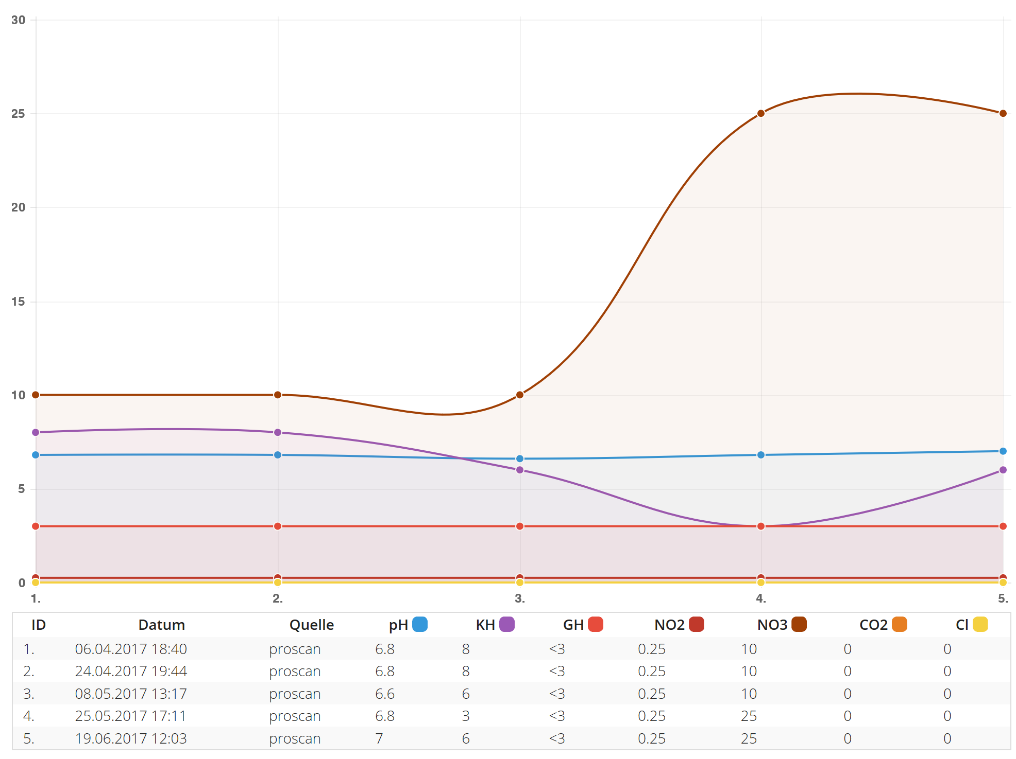Select the final NO3 point at measurement 5

(1003, 113)
